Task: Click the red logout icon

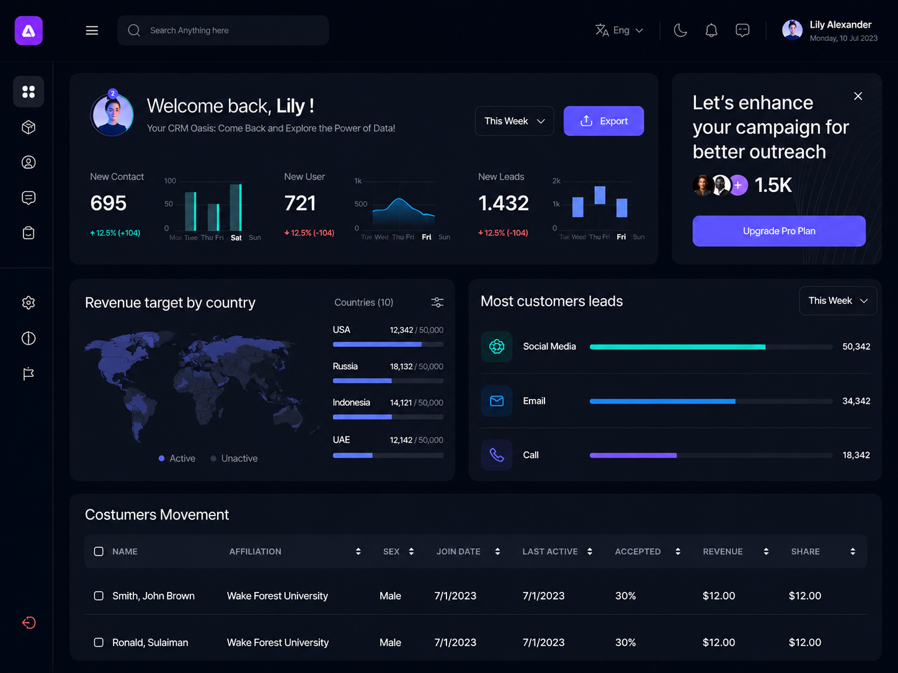Action: (x=29, y=623)
